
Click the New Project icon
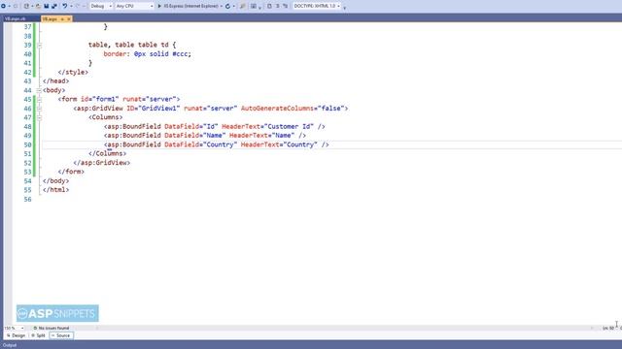point(26,6)
